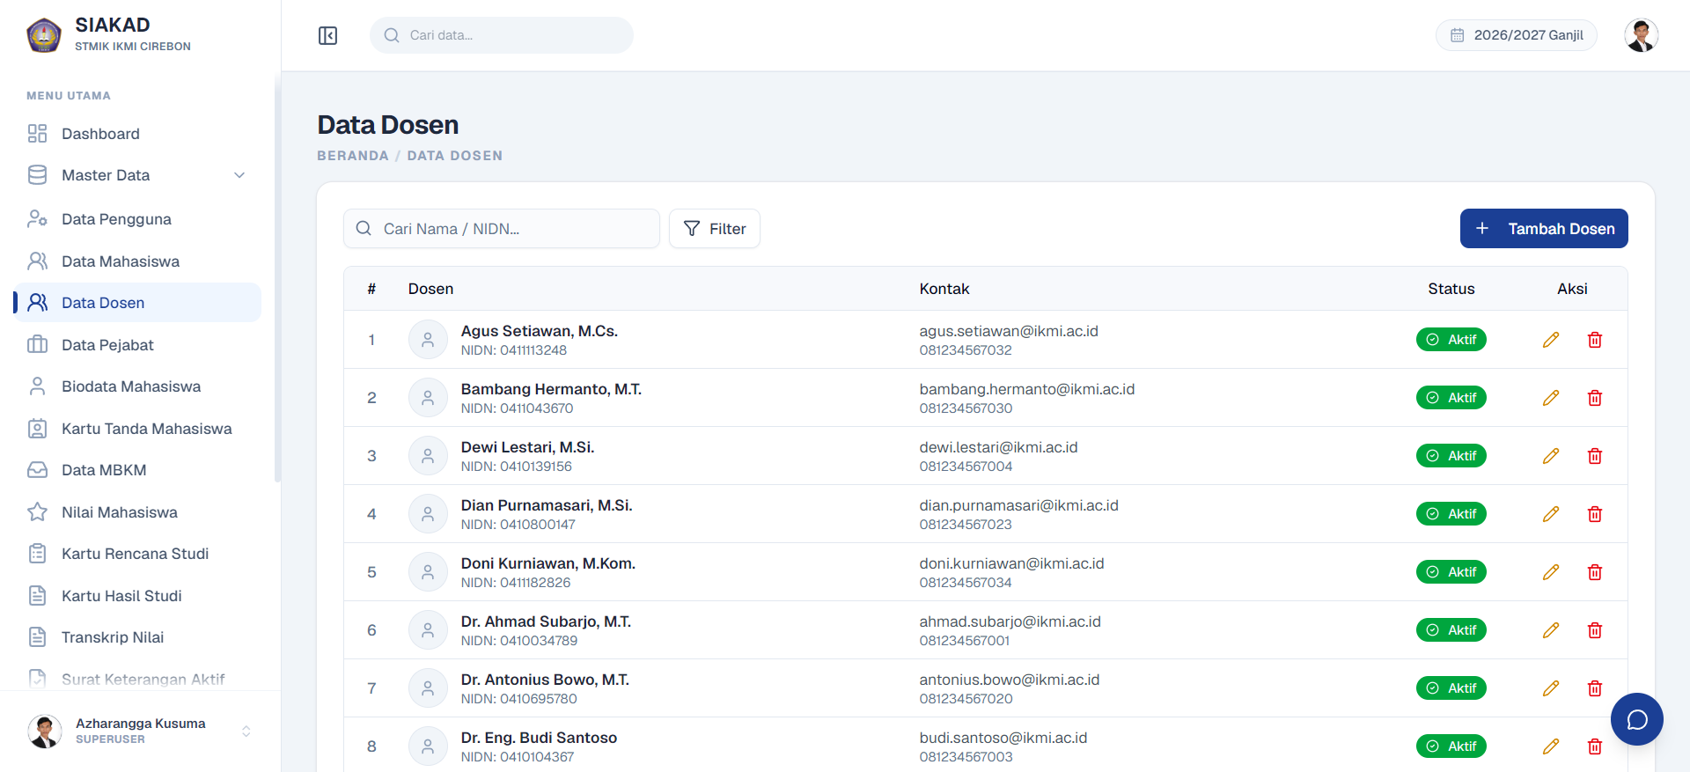Open the floating chat bubble button
This screenshot has height=772, width=1690.
tap(1636, 719)
